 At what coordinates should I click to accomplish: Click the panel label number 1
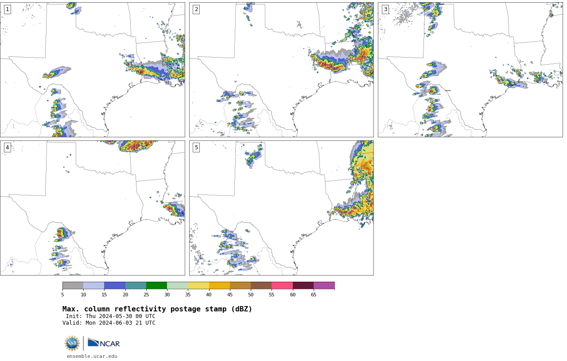coord(7,9)
